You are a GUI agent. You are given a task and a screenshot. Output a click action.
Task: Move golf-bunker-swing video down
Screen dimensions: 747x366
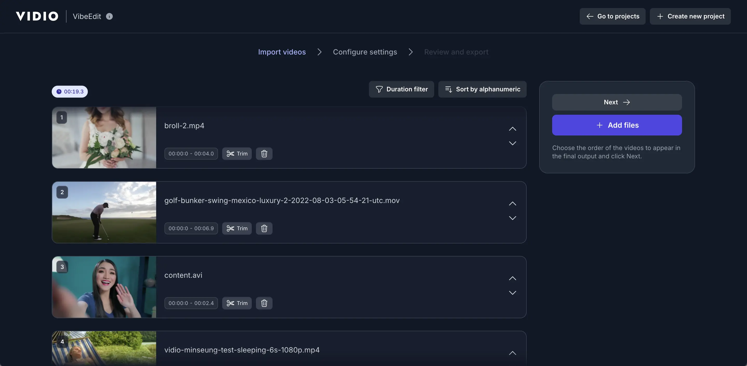click(512, 218)
